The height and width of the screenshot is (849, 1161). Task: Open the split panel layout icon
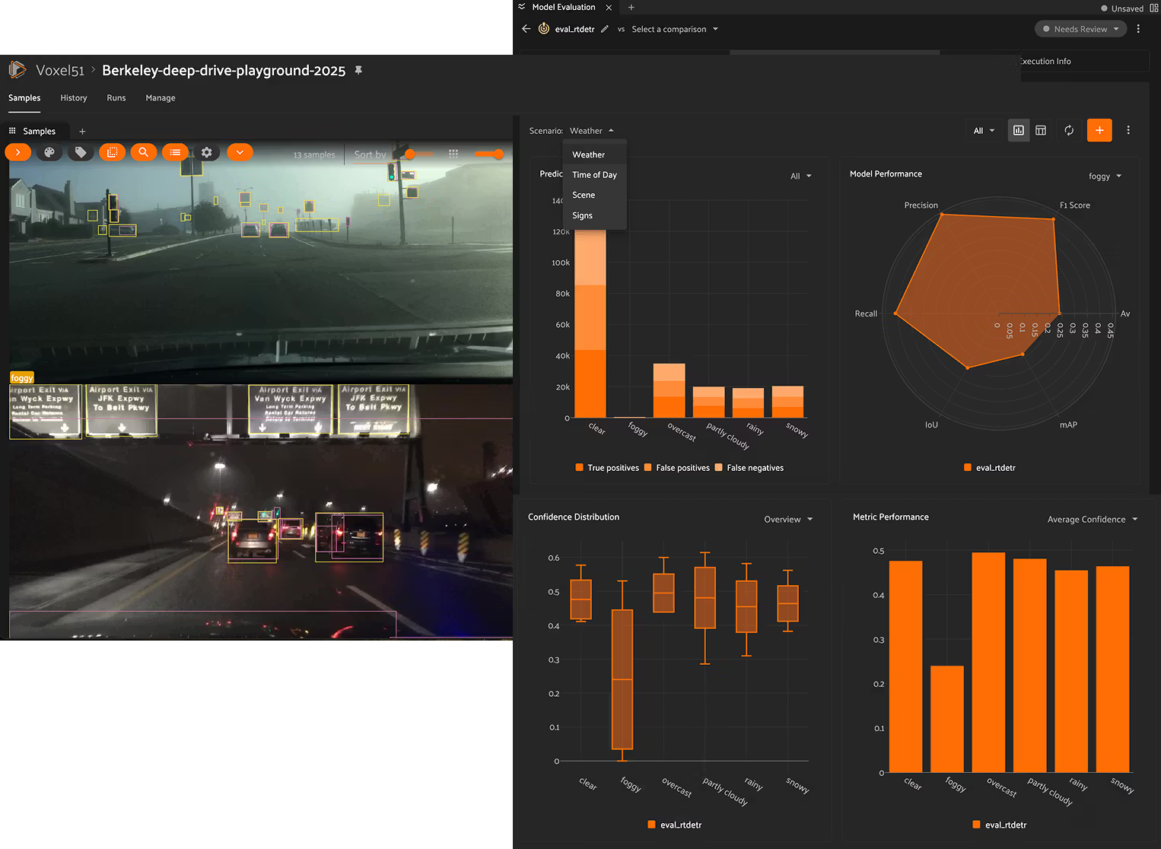pyautogui.click(x=1154, y=8)
